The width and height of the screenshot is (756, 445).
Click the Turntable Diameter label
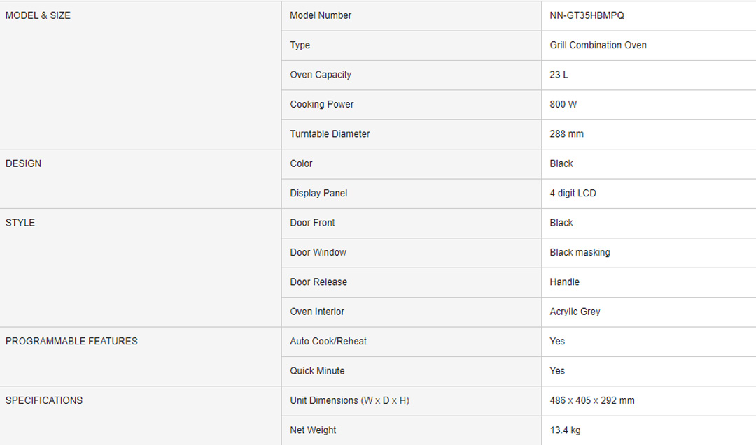pos(330,134)
